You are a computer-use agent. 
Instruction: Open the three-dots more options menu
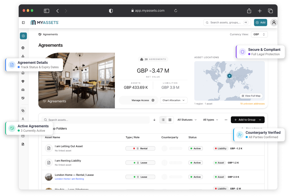226,120
